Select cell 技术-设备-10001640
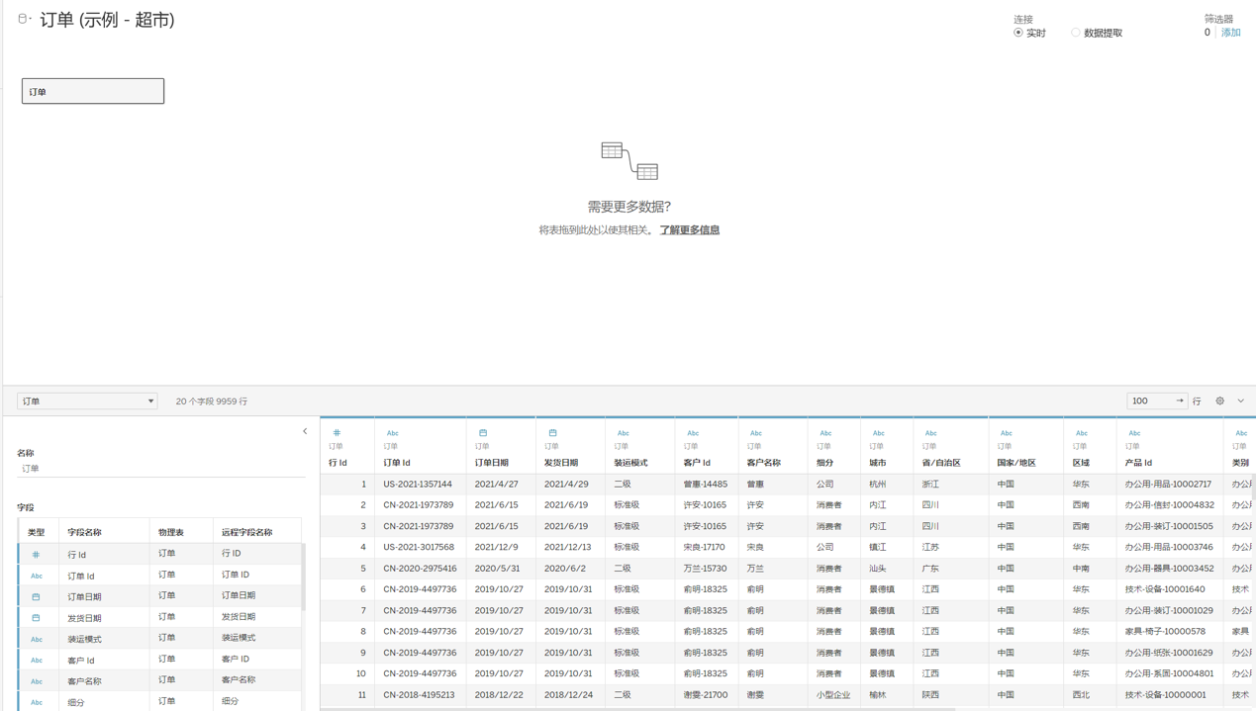Screen dimensions: 1256x711 tap(1165, 589)
